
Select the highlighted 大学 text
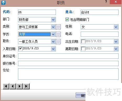[x=22, y=34]
